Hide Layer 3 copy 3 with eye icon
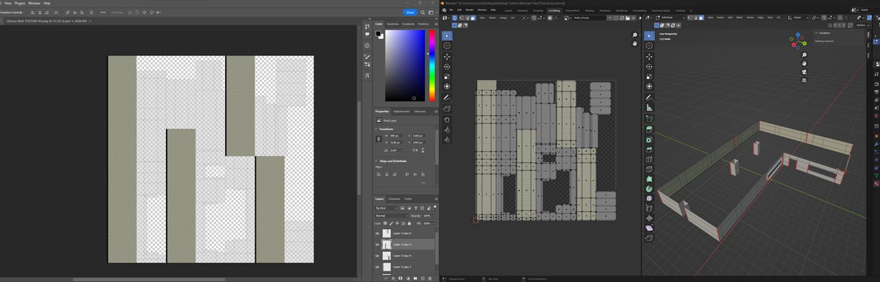880x282 pixels. [377, 267]
